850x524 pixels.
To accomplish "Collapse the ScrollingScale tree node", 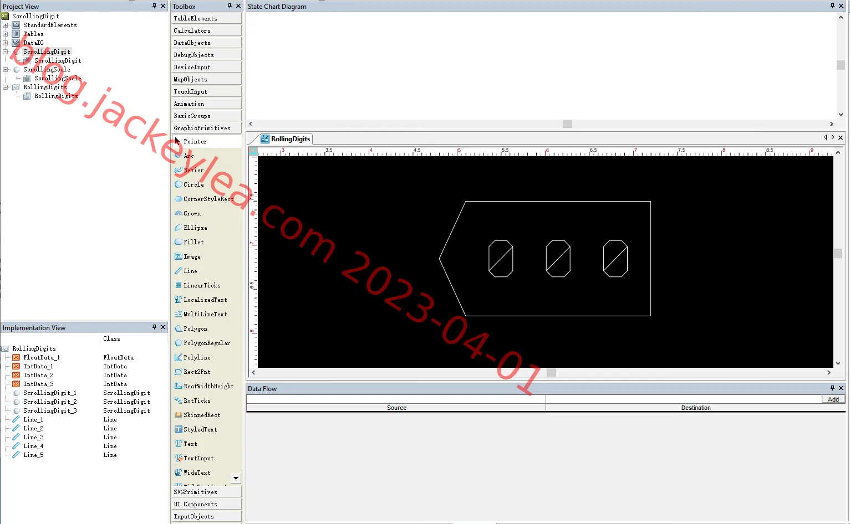I will point(6,69).
